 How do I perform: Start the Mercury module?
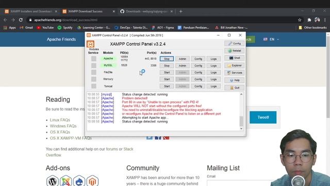tap(167, 79)
